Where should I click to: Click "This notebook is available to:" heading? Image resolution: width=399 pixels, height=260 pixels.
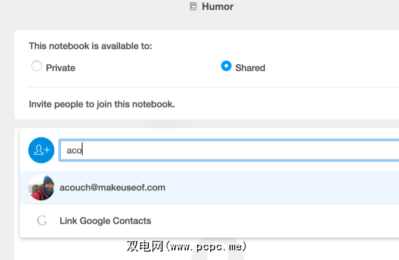(91, 46)
